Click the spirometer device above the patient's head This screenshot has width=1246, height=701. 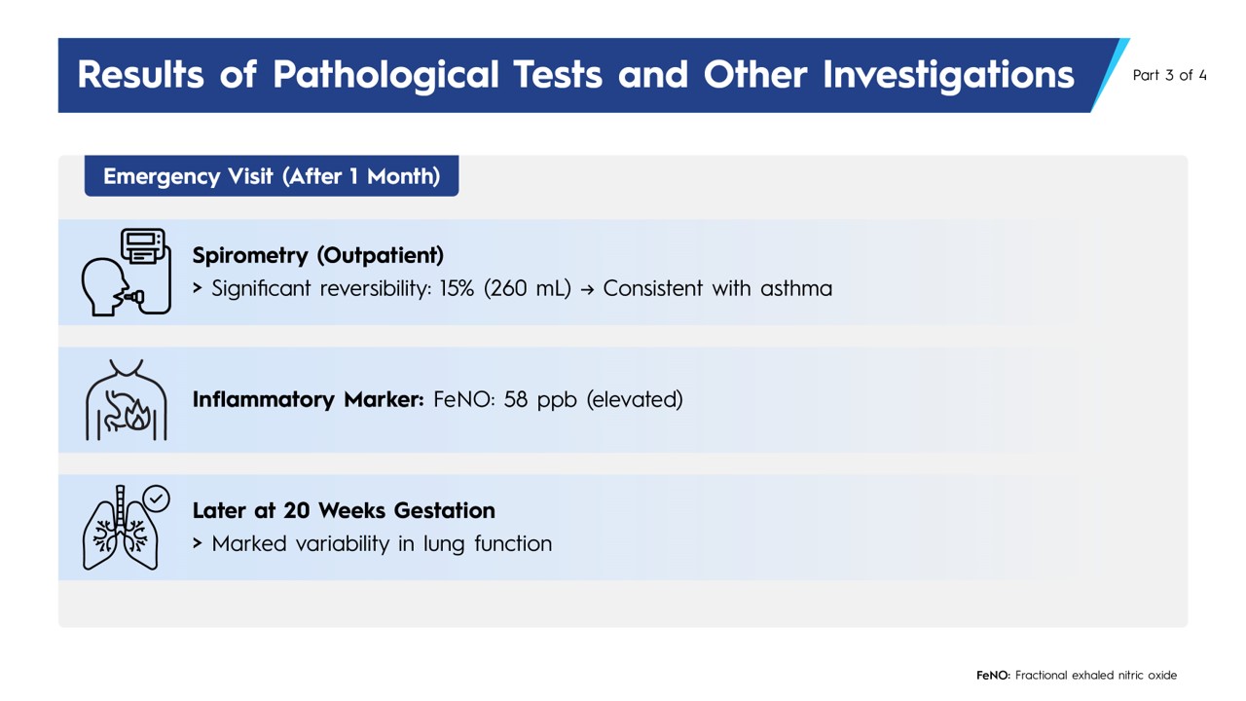pyautogui.click(x=144, y=246)
